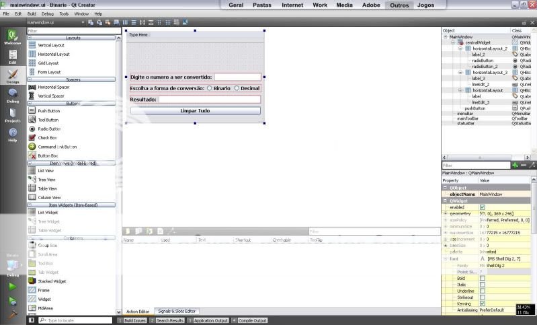Click the Limpar Tudo button
The height and width of the screenshot is (325, 537).
[x=195, y=110]
